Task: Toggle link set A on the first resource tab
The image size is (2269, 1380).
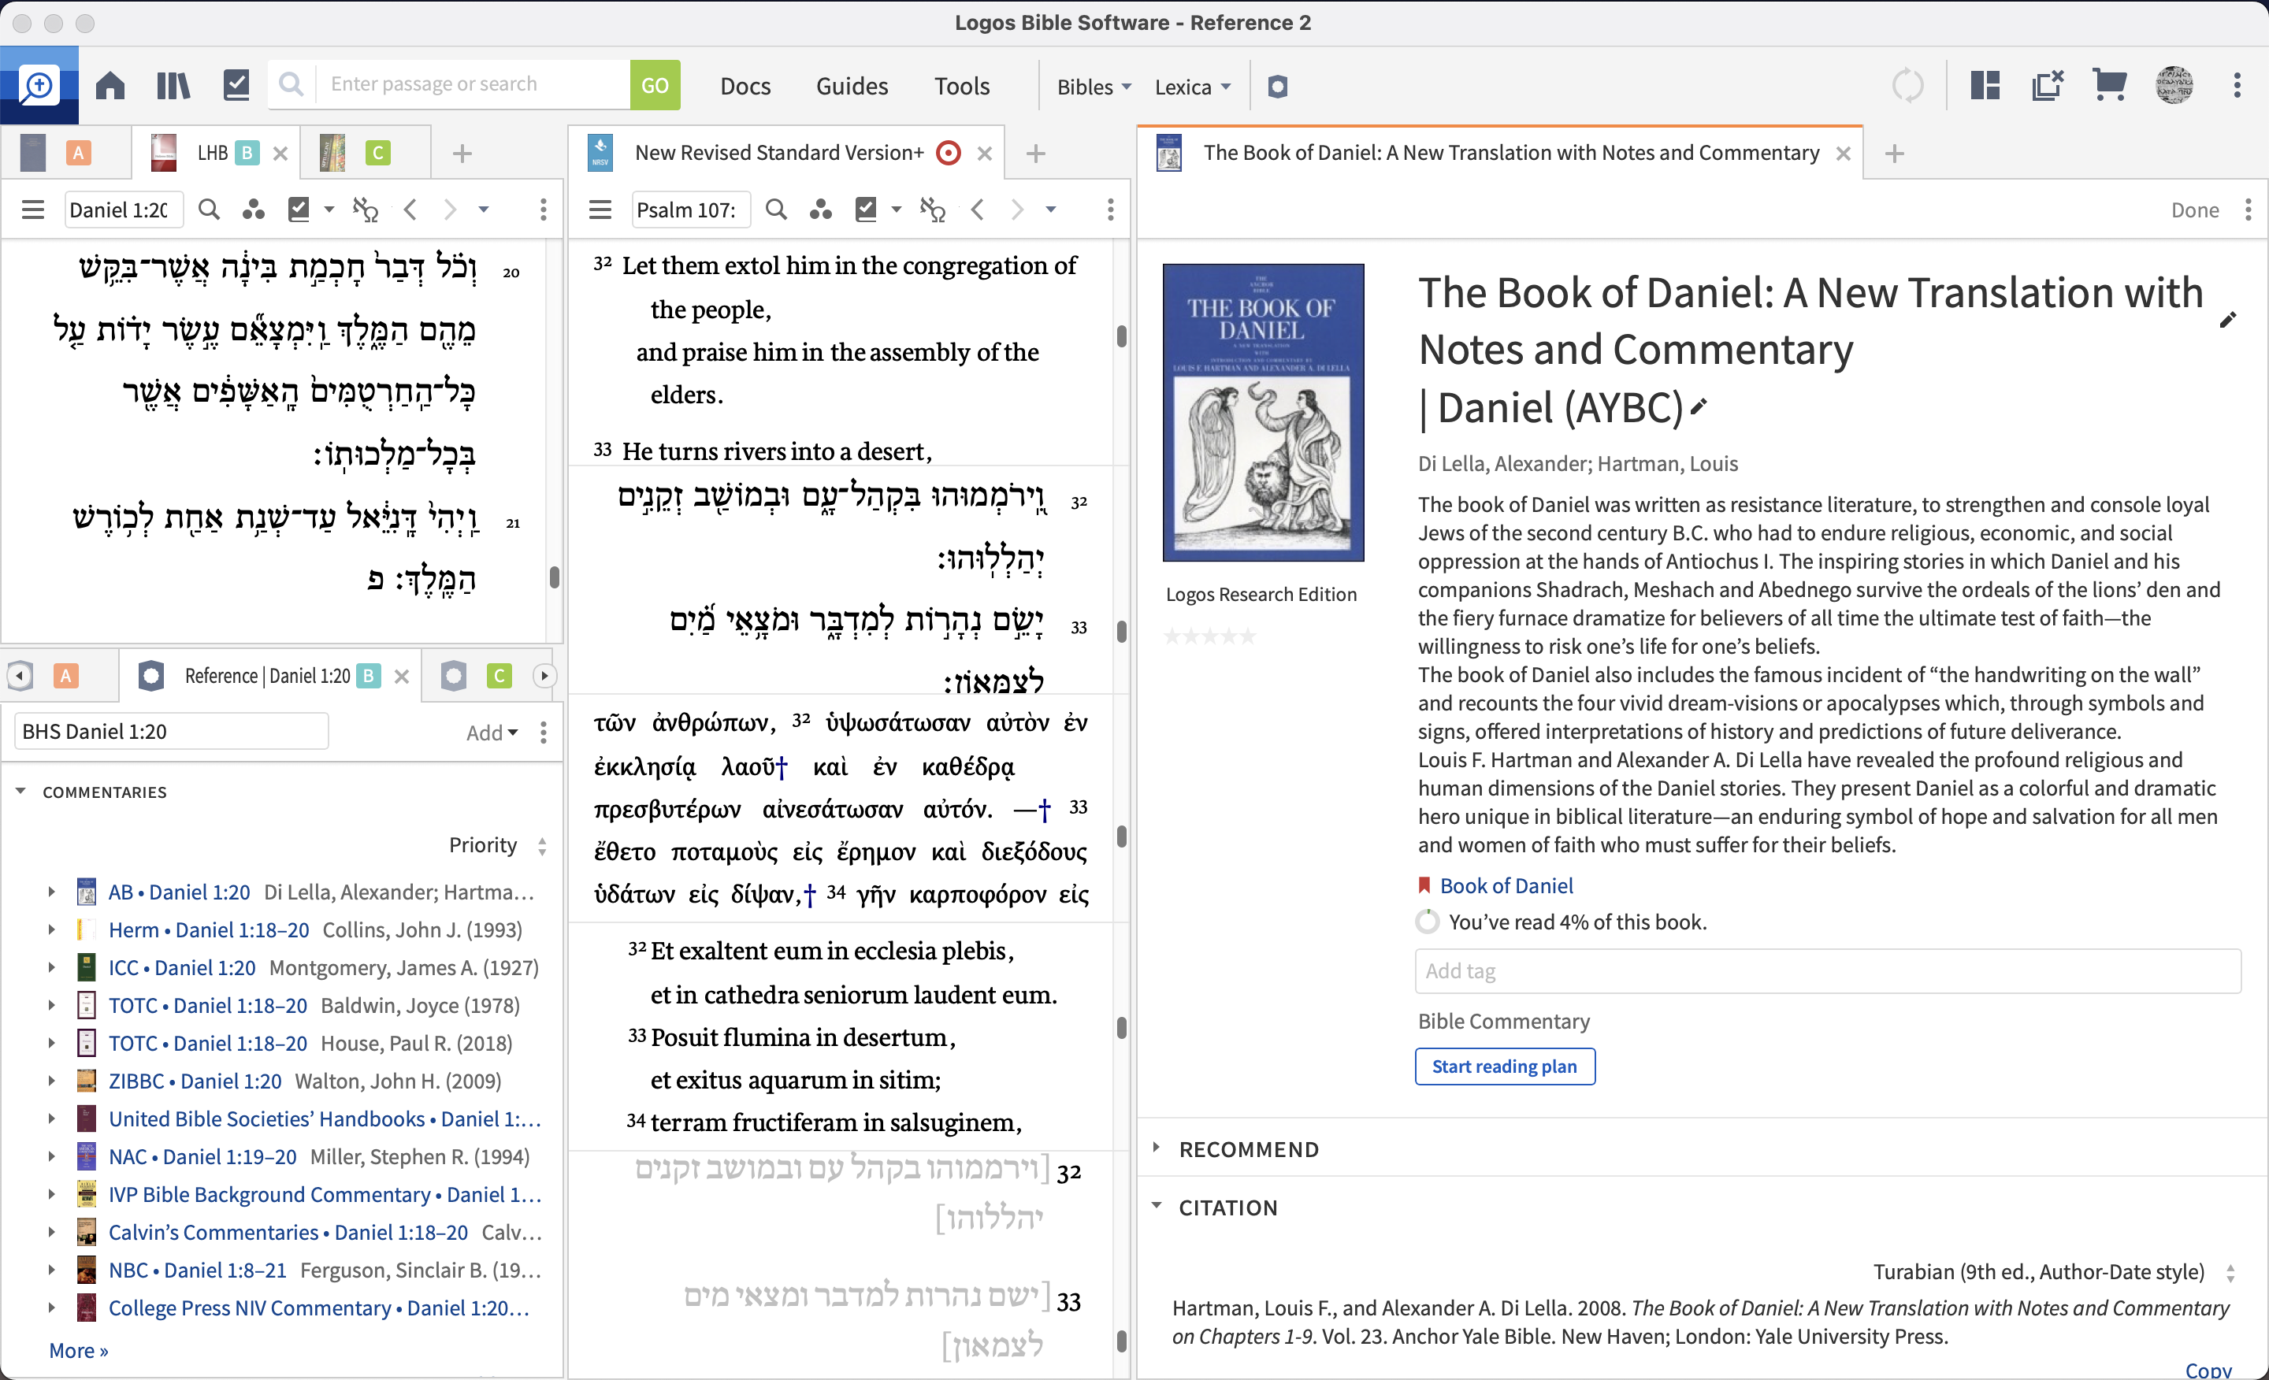Action: (78, 153)
